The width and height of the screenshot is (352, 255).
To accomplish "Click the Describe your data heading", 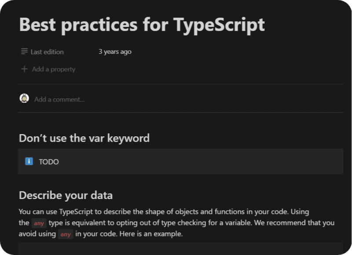I will [66, 195].
